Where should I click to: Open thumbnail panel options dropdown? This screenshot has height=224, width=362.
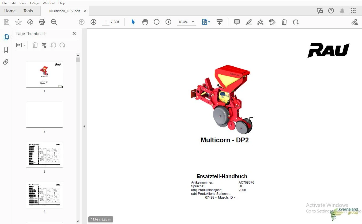21,45
